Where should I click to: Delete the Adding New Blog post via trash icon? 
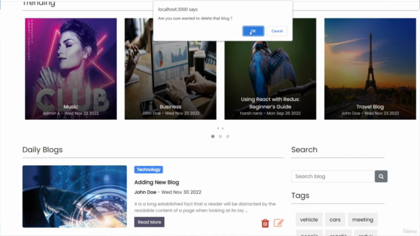tap(265, 223)
